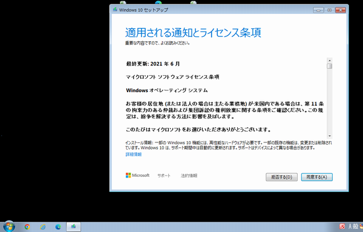Close the Windows 10 セットアップ window
Screen dimensions: 363x232
pos(340,10)
